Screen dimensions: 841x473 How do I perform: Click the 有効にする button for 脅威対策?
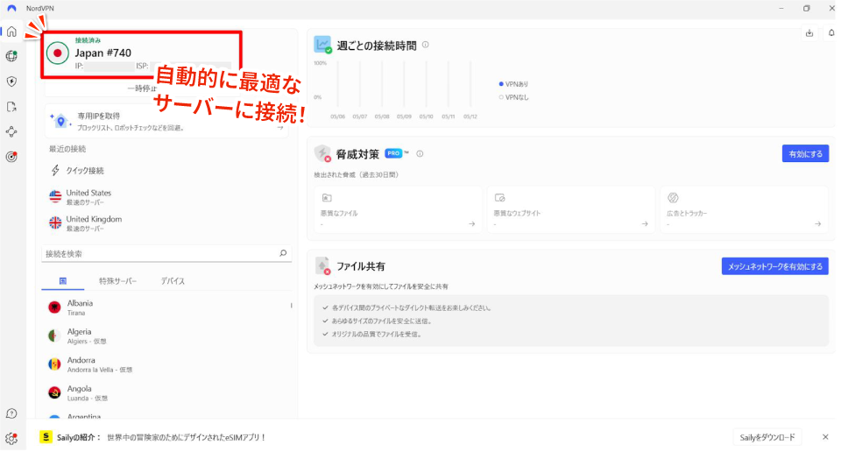pos(805,153)
